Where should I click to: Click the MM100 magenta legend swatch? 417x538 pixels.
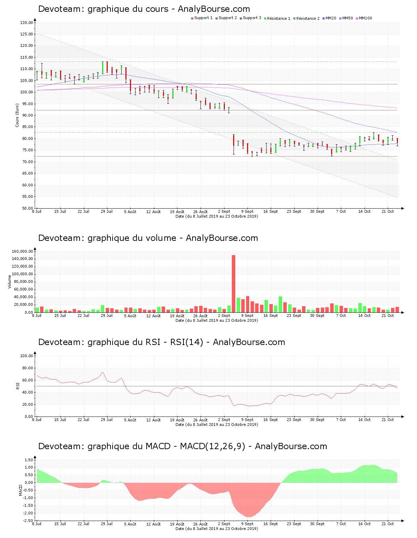tap(357, 18)
